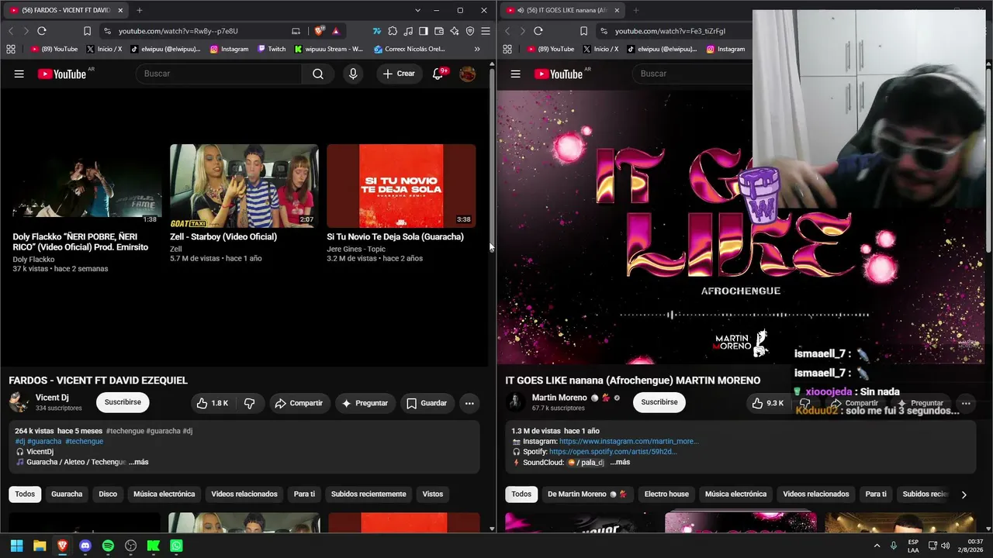Viewport: 993px width, 558px height.
Task: Open Martin Moreno's Spotify link
Action: tap(613, 452)
